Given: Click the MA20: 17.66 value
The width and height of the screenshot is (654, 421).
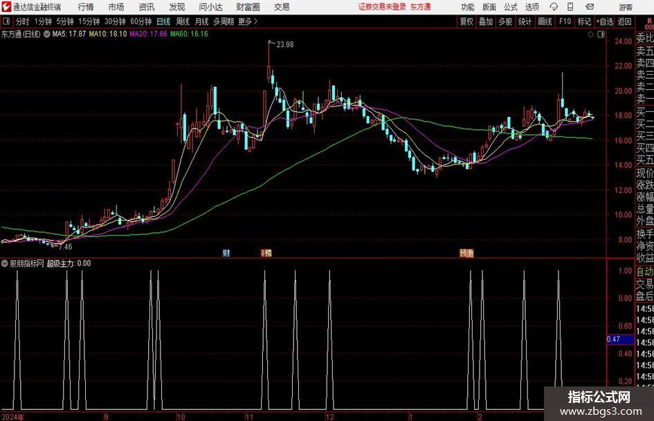Looking at the screenshot, I should (x=149, y=34).
